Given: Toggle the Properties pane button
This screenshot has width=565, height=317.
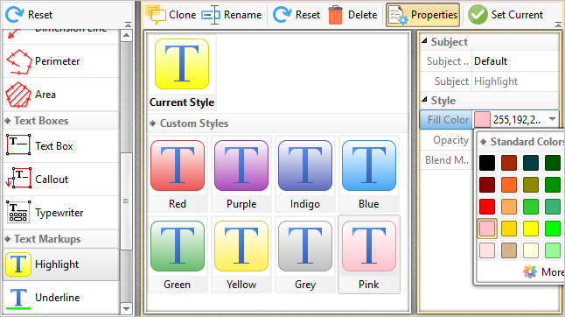Looking at the screenshot, I should 422,15.
